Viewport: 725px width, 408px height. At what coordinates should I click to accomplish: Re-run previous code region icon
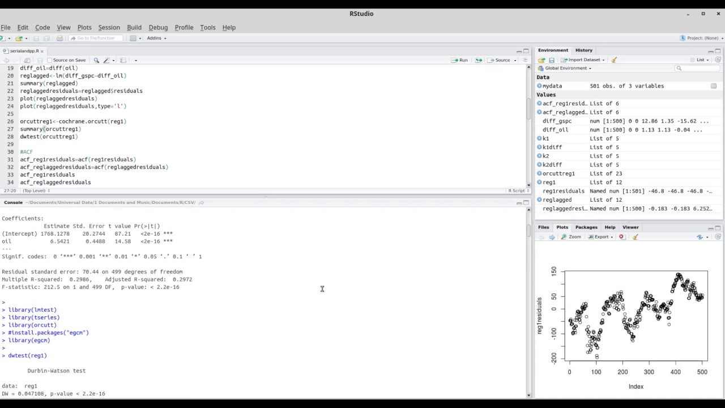[x=479, y=60]
